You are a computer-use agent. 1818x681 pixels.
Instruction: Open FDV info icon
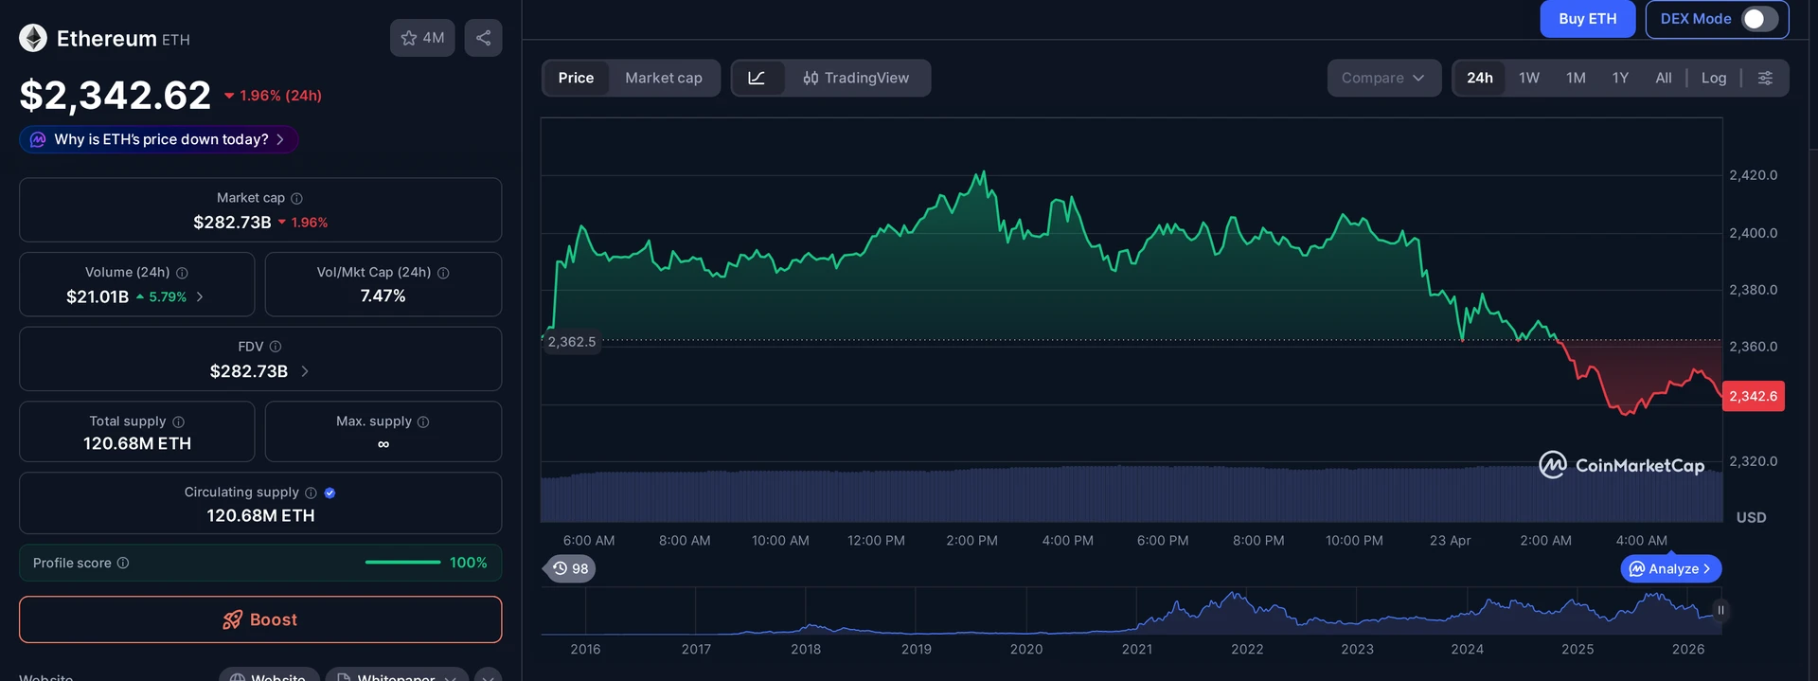[x=276, y=347]
